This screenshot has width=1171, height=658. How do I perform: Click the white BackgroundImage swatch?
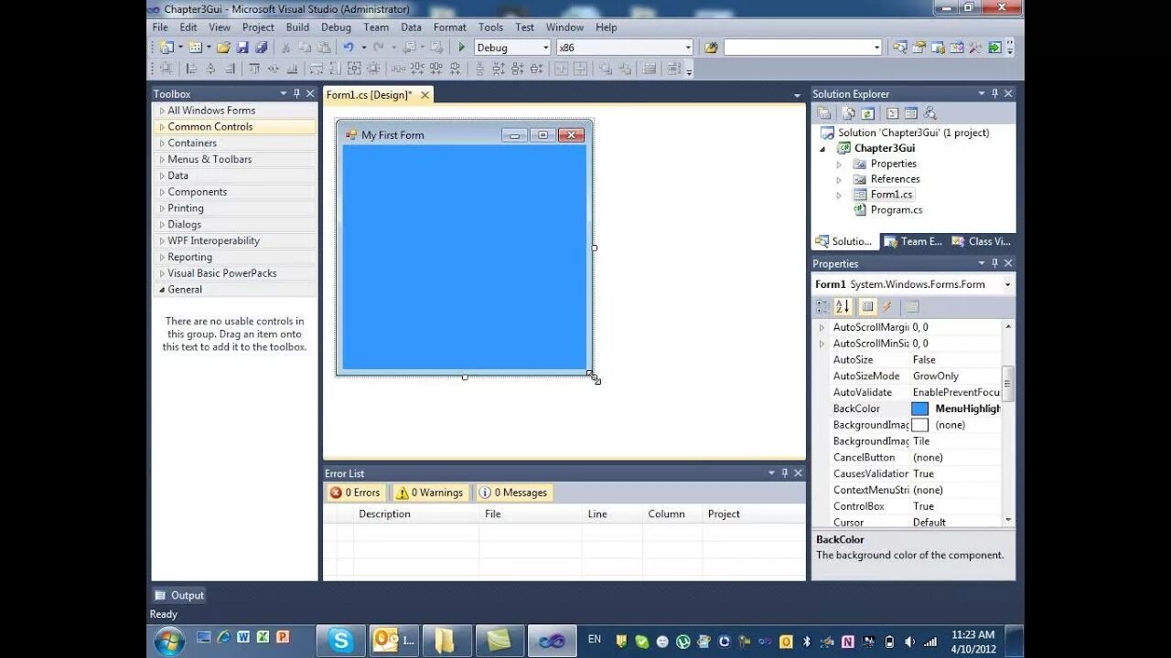919,425
